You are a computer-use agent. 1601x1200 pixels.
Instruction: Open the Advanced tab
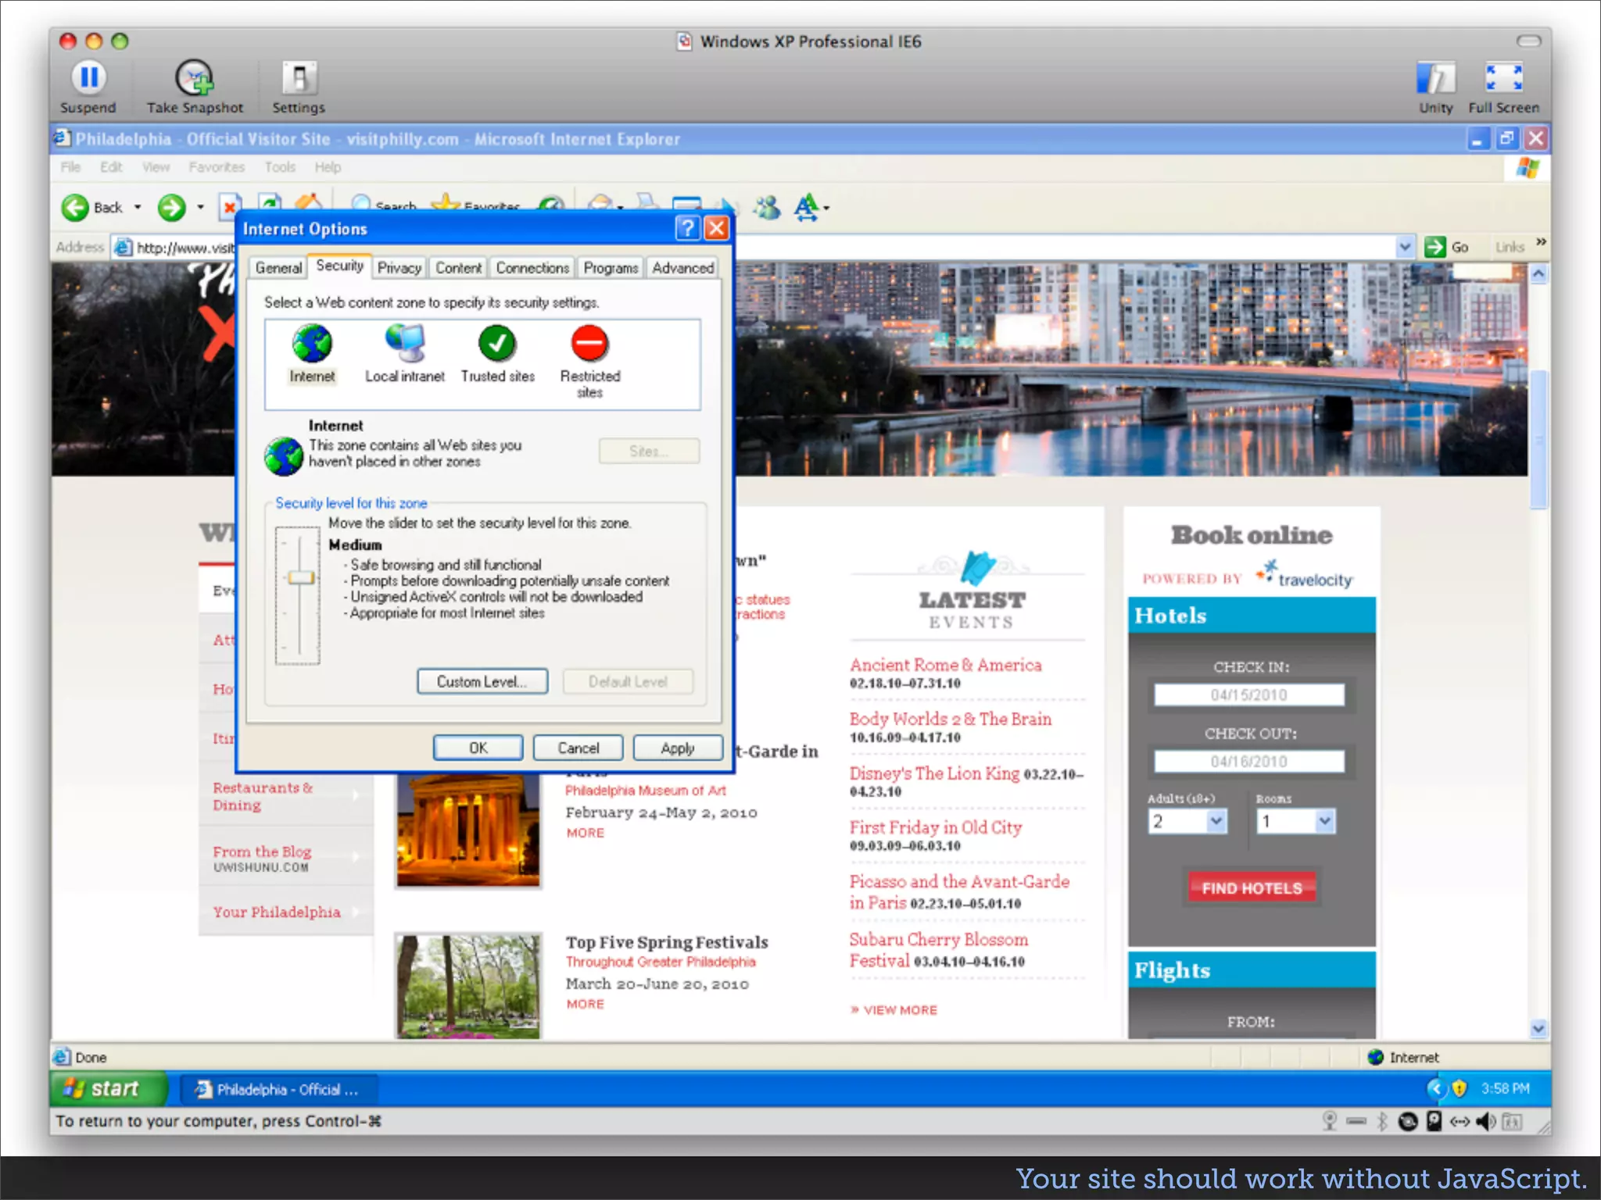682,268
